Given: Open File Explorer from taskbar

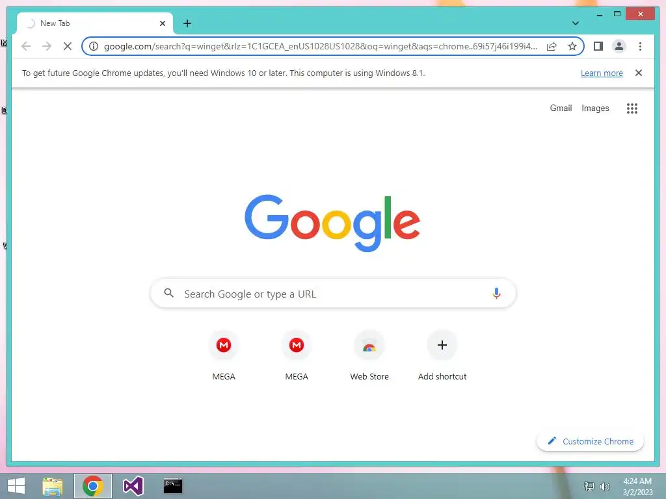Looking at the screenshot, I should [53, 486].
